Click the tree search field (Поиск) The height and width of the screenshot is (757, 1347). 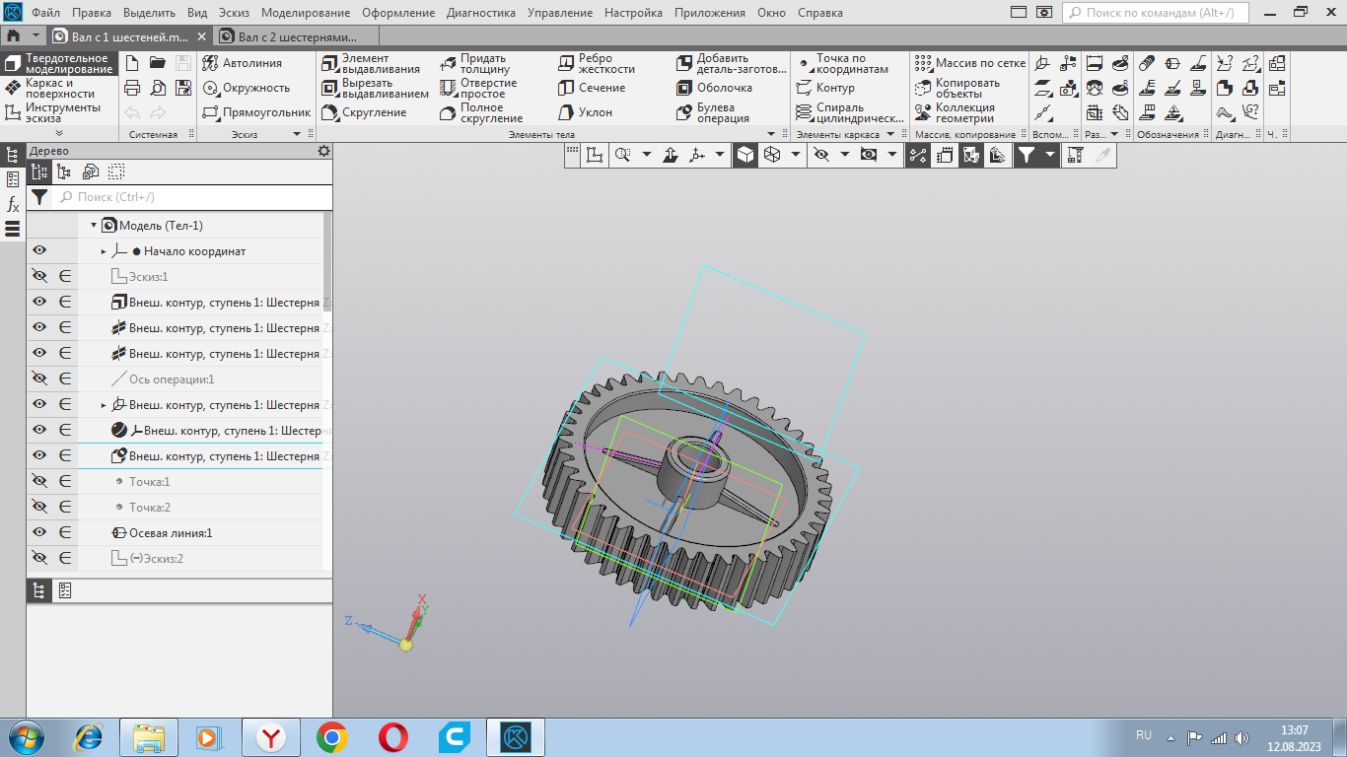(x=187, y=197)
